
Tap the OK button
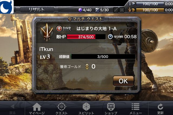click(123, 81)
